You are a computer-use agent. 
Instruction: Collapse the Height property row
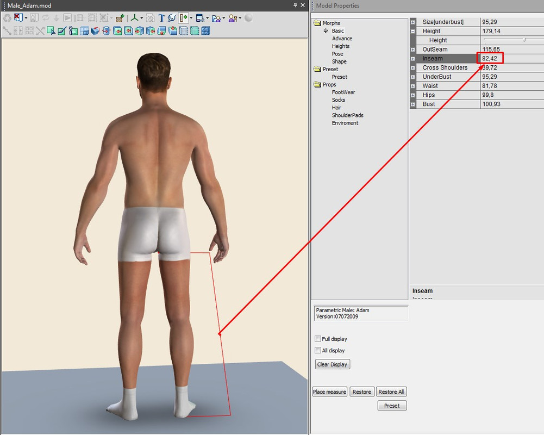point(413,31)
